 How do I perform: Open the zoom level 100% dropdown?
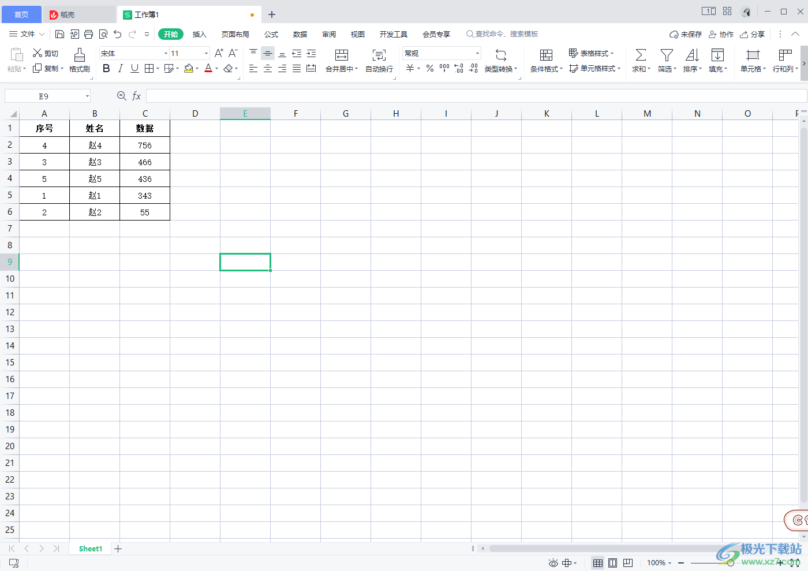coord(659,563)
